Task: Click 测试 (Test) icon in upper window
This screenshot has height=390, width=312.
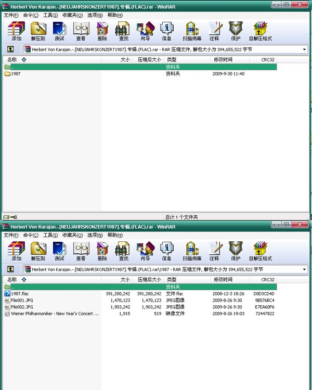Action: [59, 31]
